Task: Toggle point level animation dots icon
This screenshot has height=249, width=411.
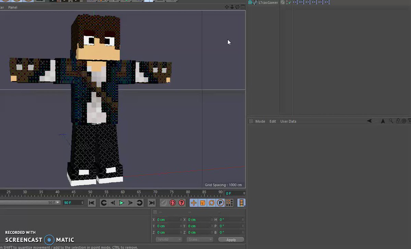Action: click(x=229, y=203)
